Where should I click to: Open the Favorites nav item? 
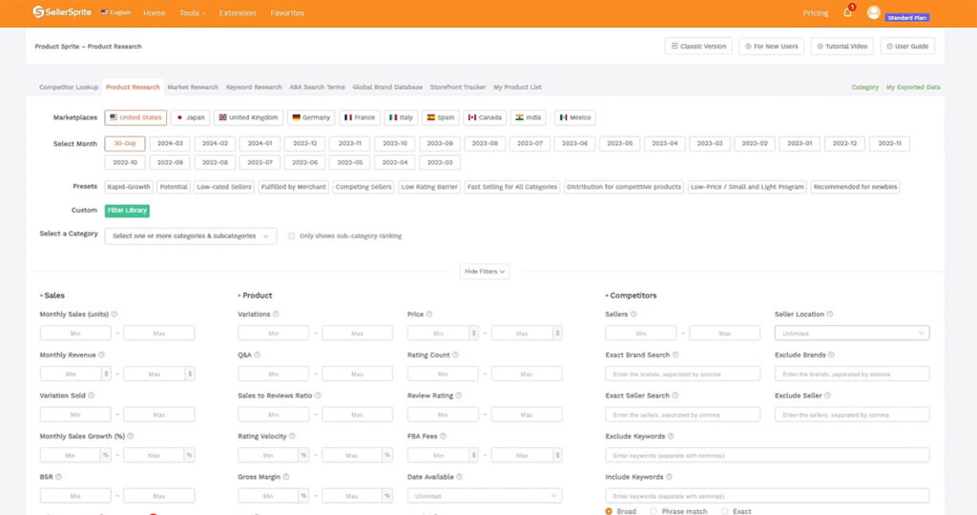pos(287,13)
